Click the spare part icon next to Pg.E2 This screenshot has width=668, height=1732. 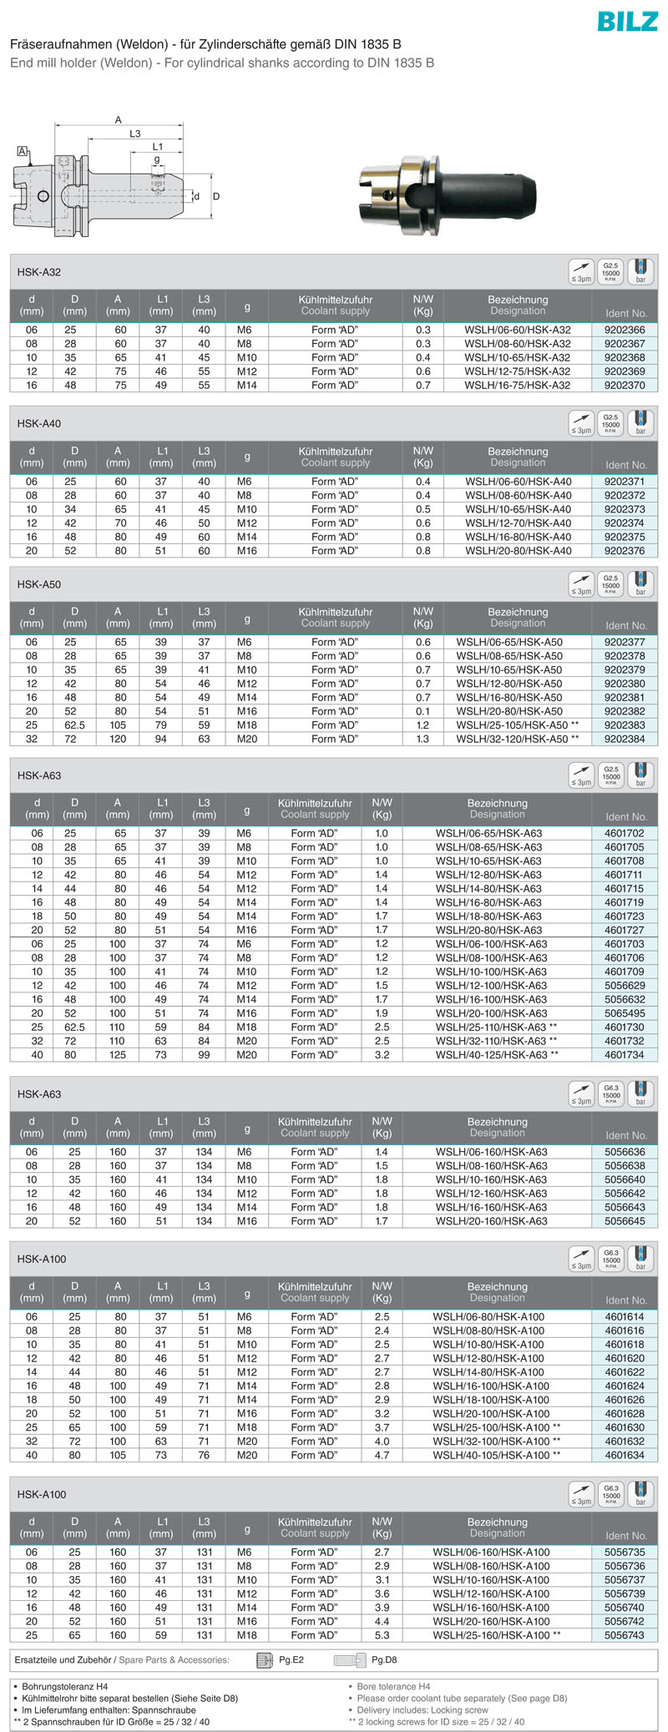coord(265,1660)
